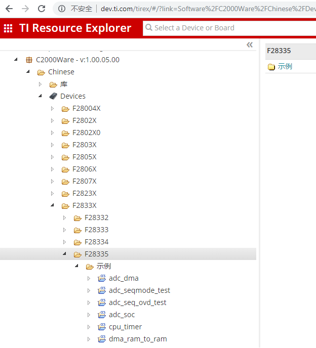Collapse the Chinese node arrow
Screen dimensions: 316x348
pyautogui.click(x=28, y=71)
